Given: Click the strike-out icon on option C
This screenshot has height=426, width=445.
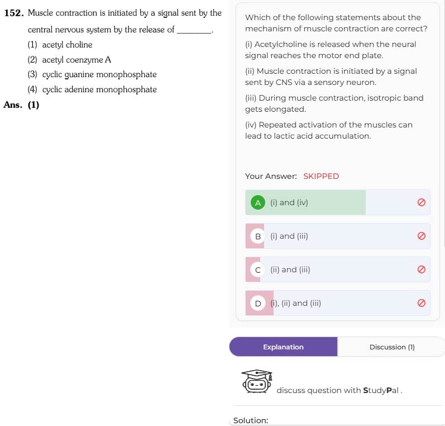Looking at the screenshot, I should click(x=421, y=269).
